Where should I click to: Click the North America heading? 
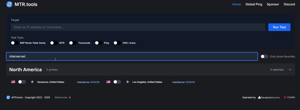tap(25, 70)
